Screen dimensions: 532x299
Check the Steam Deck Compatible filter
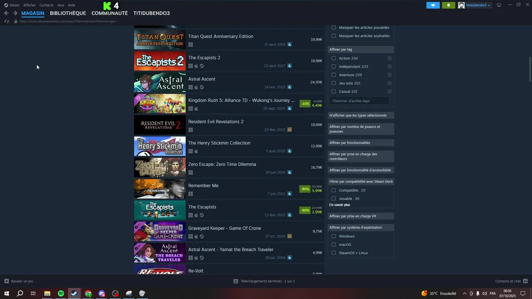[x=333, y=190]
